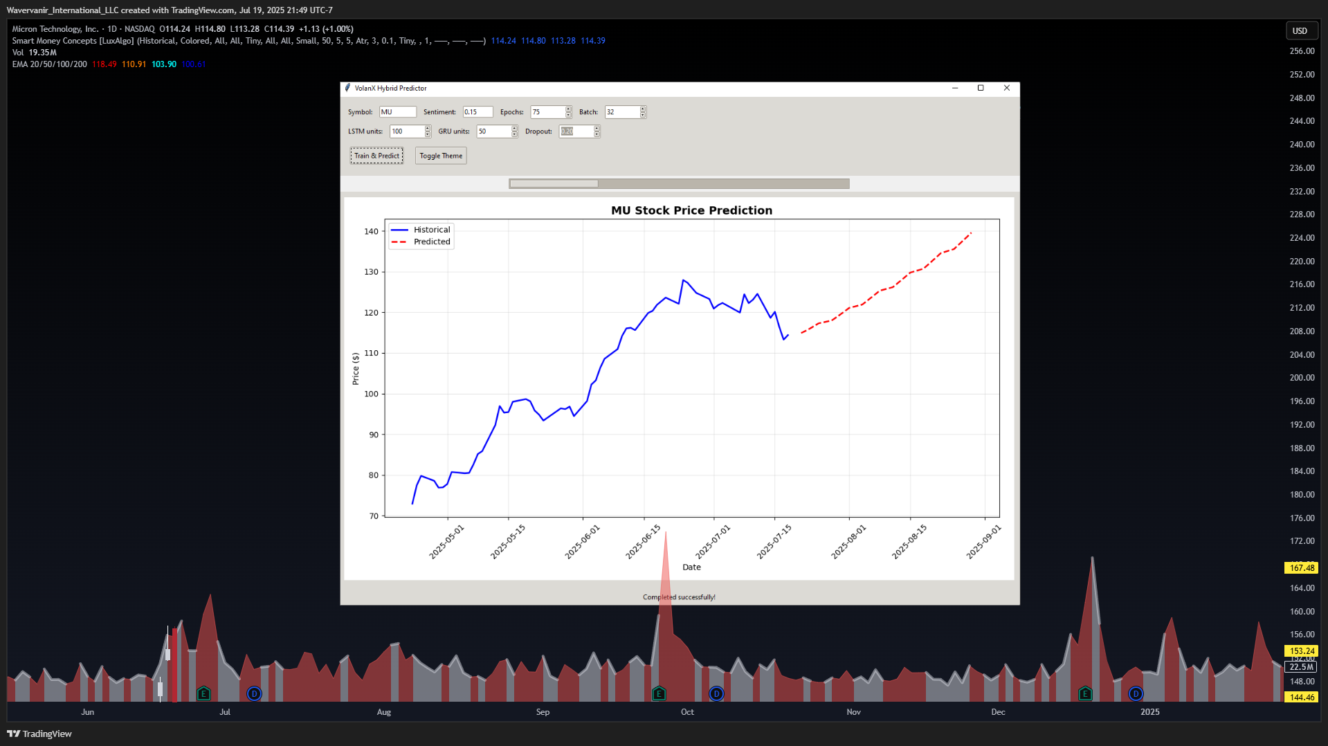
Task: Click the red EMA value 118.49
Action: 104,64
